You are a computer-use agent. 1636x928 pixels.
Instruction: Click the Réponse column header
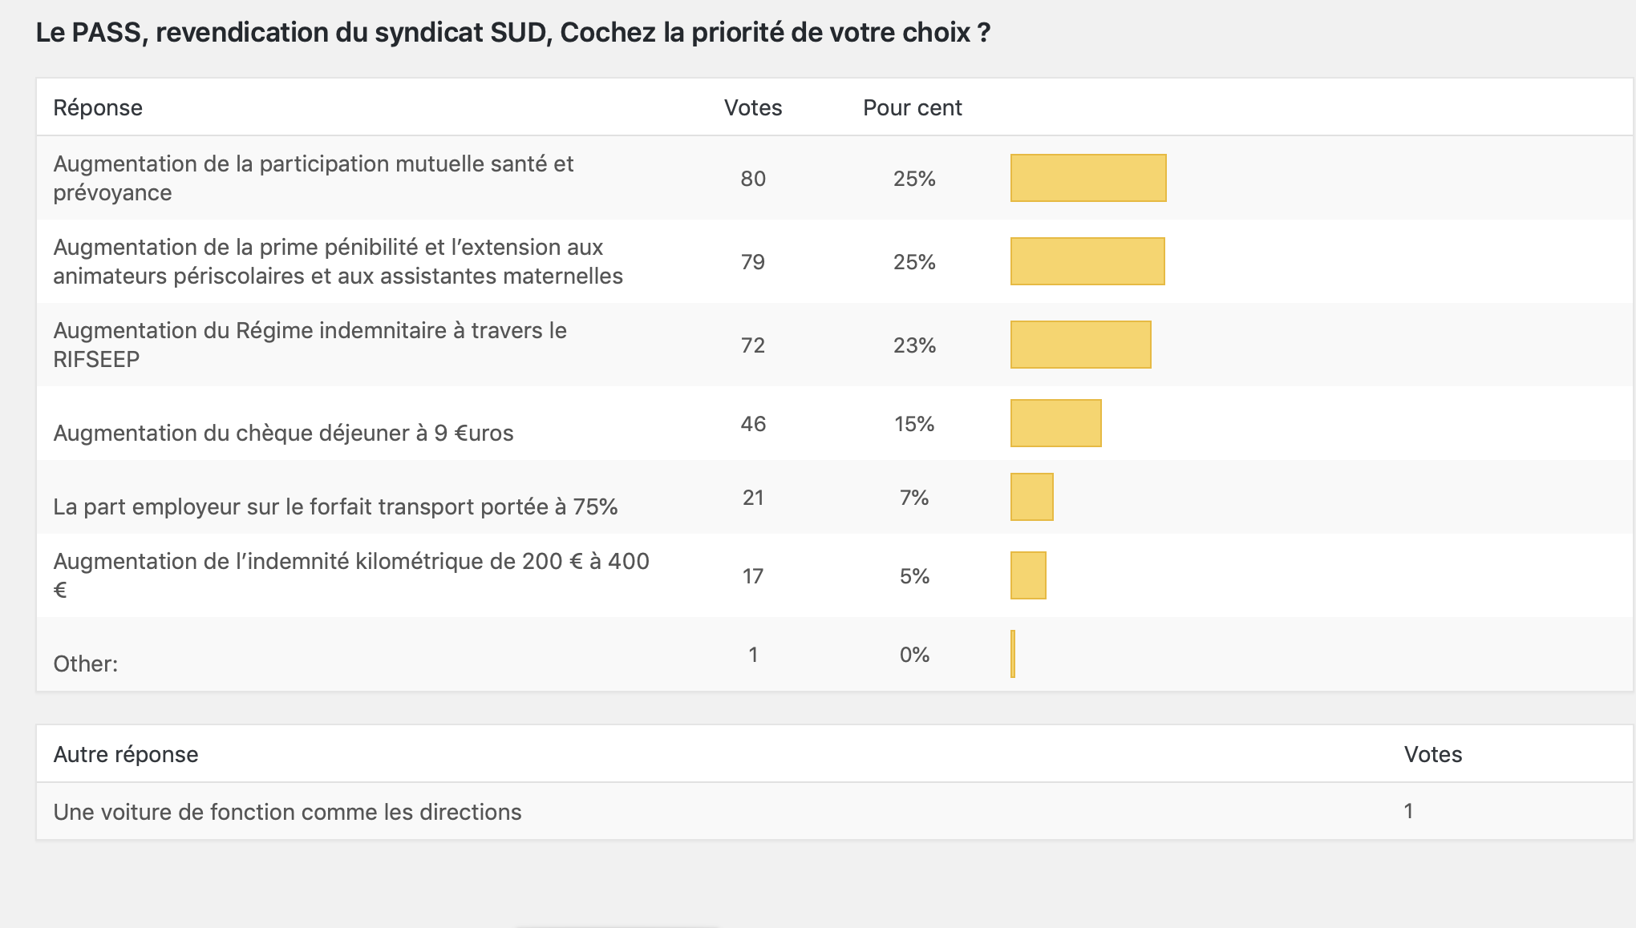pyautogui.click(x=98, y=107)
